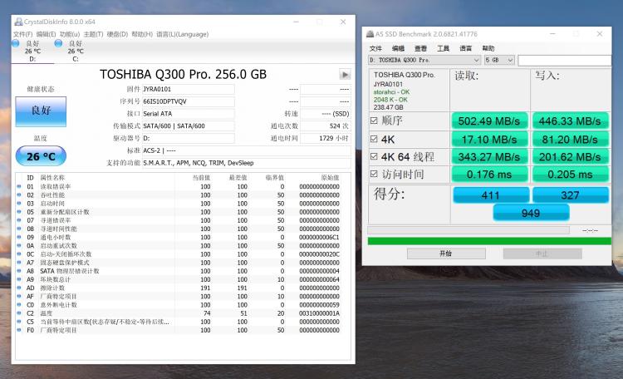Select drive D: health status icon
This screenshot has height=379, width=623.
[x=16, y=43]
